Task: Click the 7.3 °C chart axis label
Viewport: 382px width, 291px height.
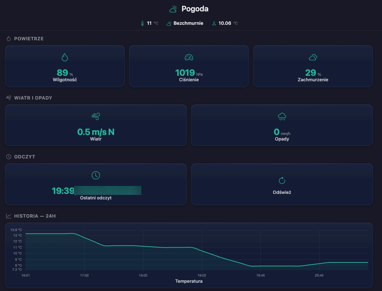Action: coord(17,270)
